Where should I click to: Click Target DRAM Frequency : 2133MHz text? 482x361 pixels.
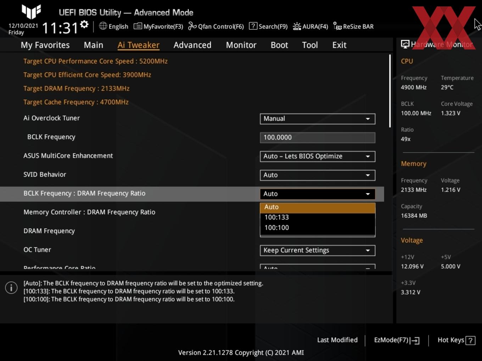(76, 88)
